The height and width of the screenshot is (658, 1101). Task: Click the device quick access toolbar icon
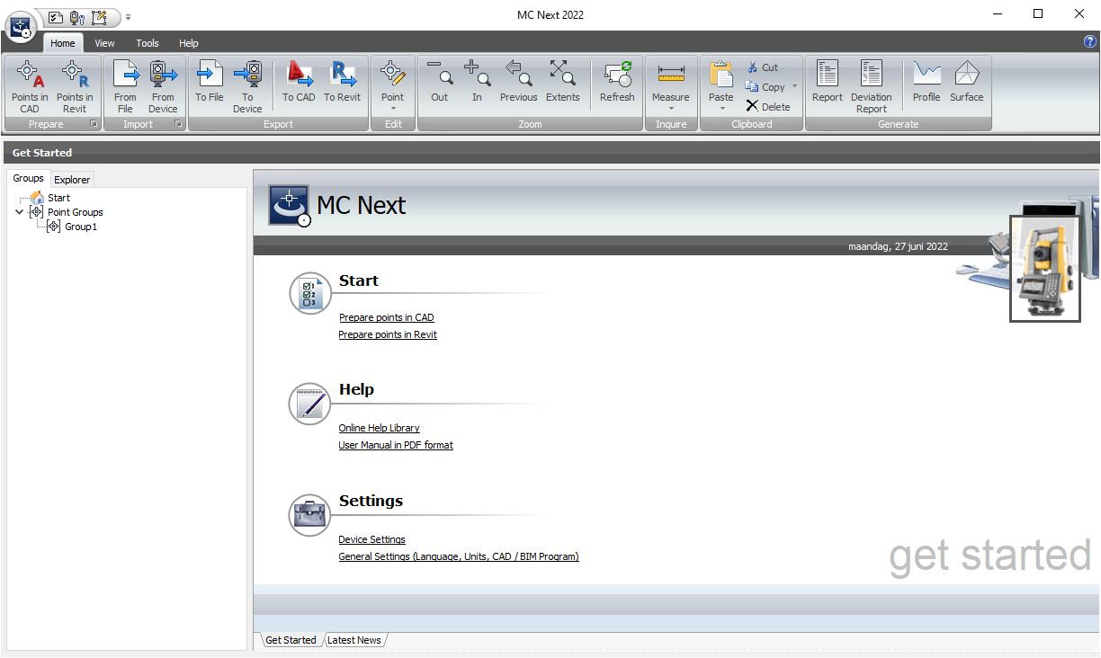click(x=77, y=17)
